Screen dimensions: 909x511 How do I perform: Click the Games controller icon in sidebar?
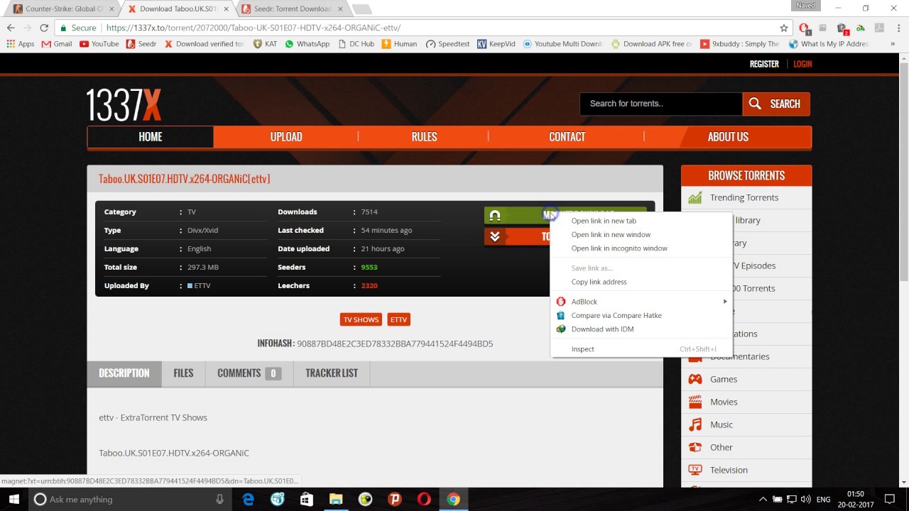[x=695, y=379]
